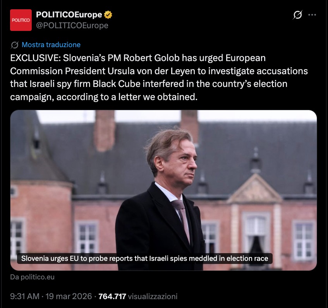Open the 764.717 view count

click(x=112, y=296)
